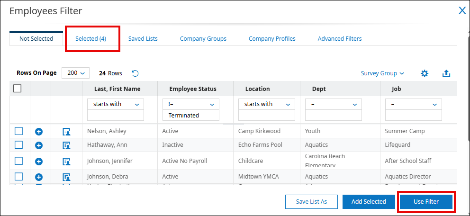Viewport: 470px width, 216px height.
Task: Click the refresh rows icon
Action: point(135,73)
